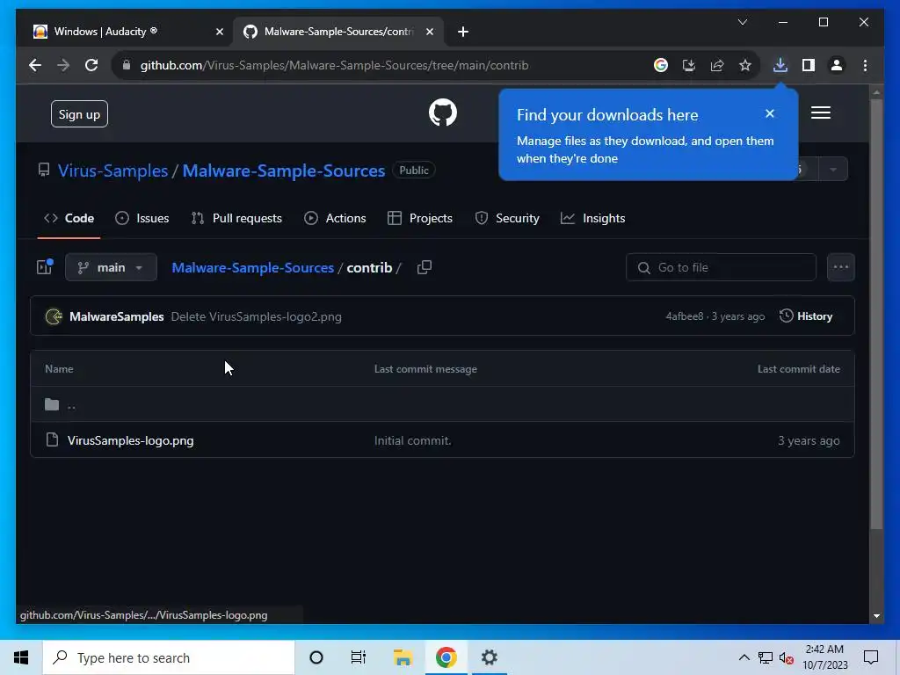Screen dimensions: 900x675
Task: Open a new browser tab
Action: click(462, 32)
